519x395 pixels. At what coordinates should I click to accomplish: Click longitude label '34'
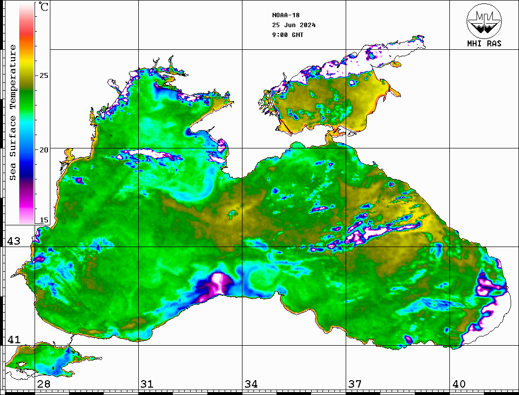point(251,384)
